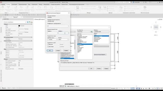Add a new drawing tab with plus
The image size is (163, 91).
pos(24,17)
